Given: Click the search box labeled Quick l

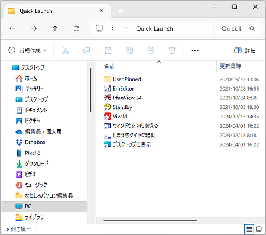Looking at the screenshot, I should [x=232, y=29].
